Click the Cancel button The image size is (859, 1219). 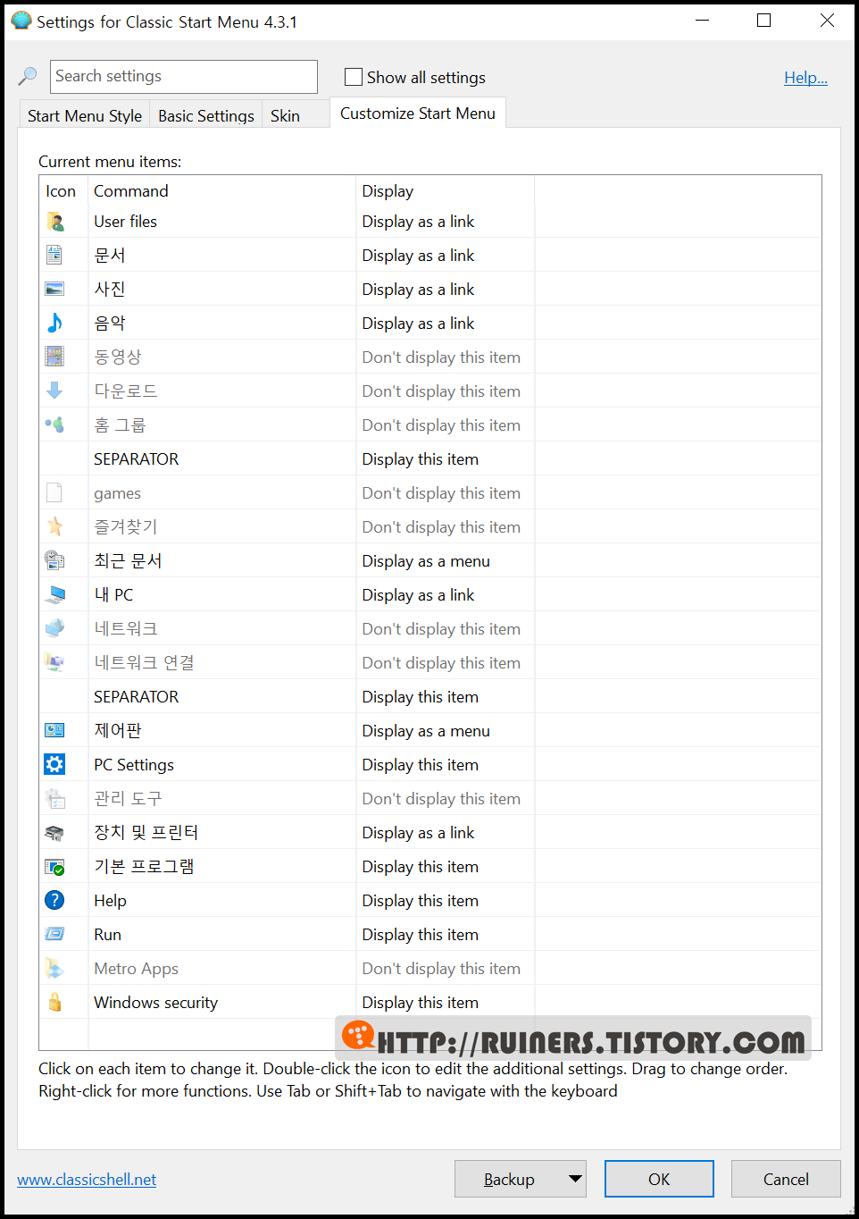tap(786, 1179)
